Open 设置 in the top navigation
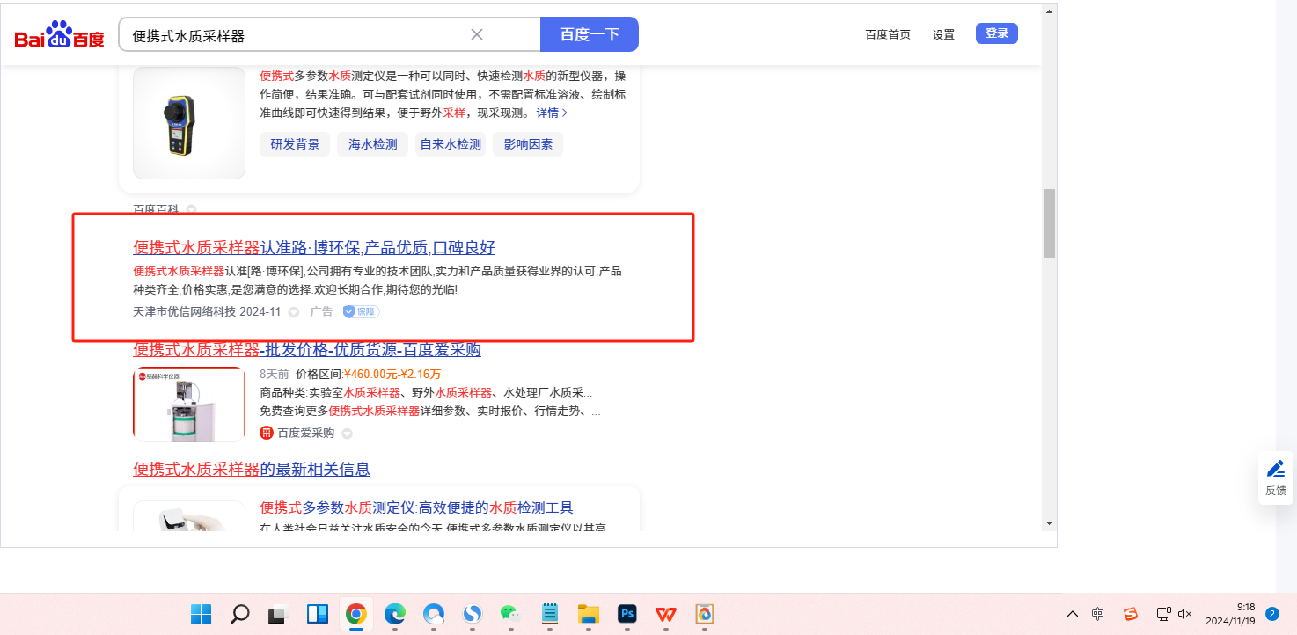The image size is (1297, 635). 943,34
